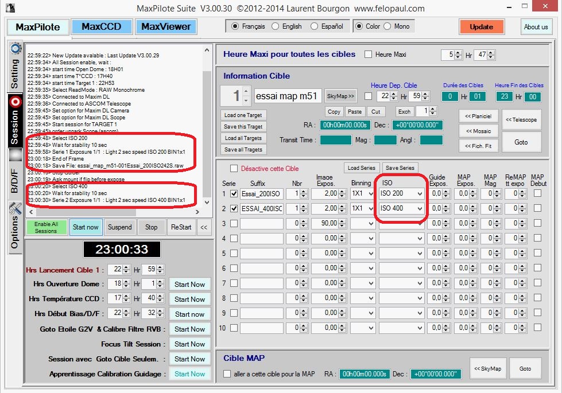The height and width of the screenshot is (393, 562).
Task: Open the Session vertical tab
Action: (15, 121)
